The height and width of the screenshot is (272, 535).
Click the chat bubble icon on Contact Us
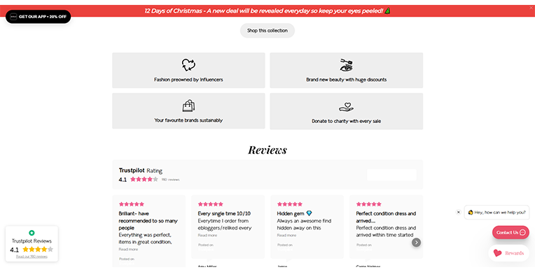[x=522, y=232]
